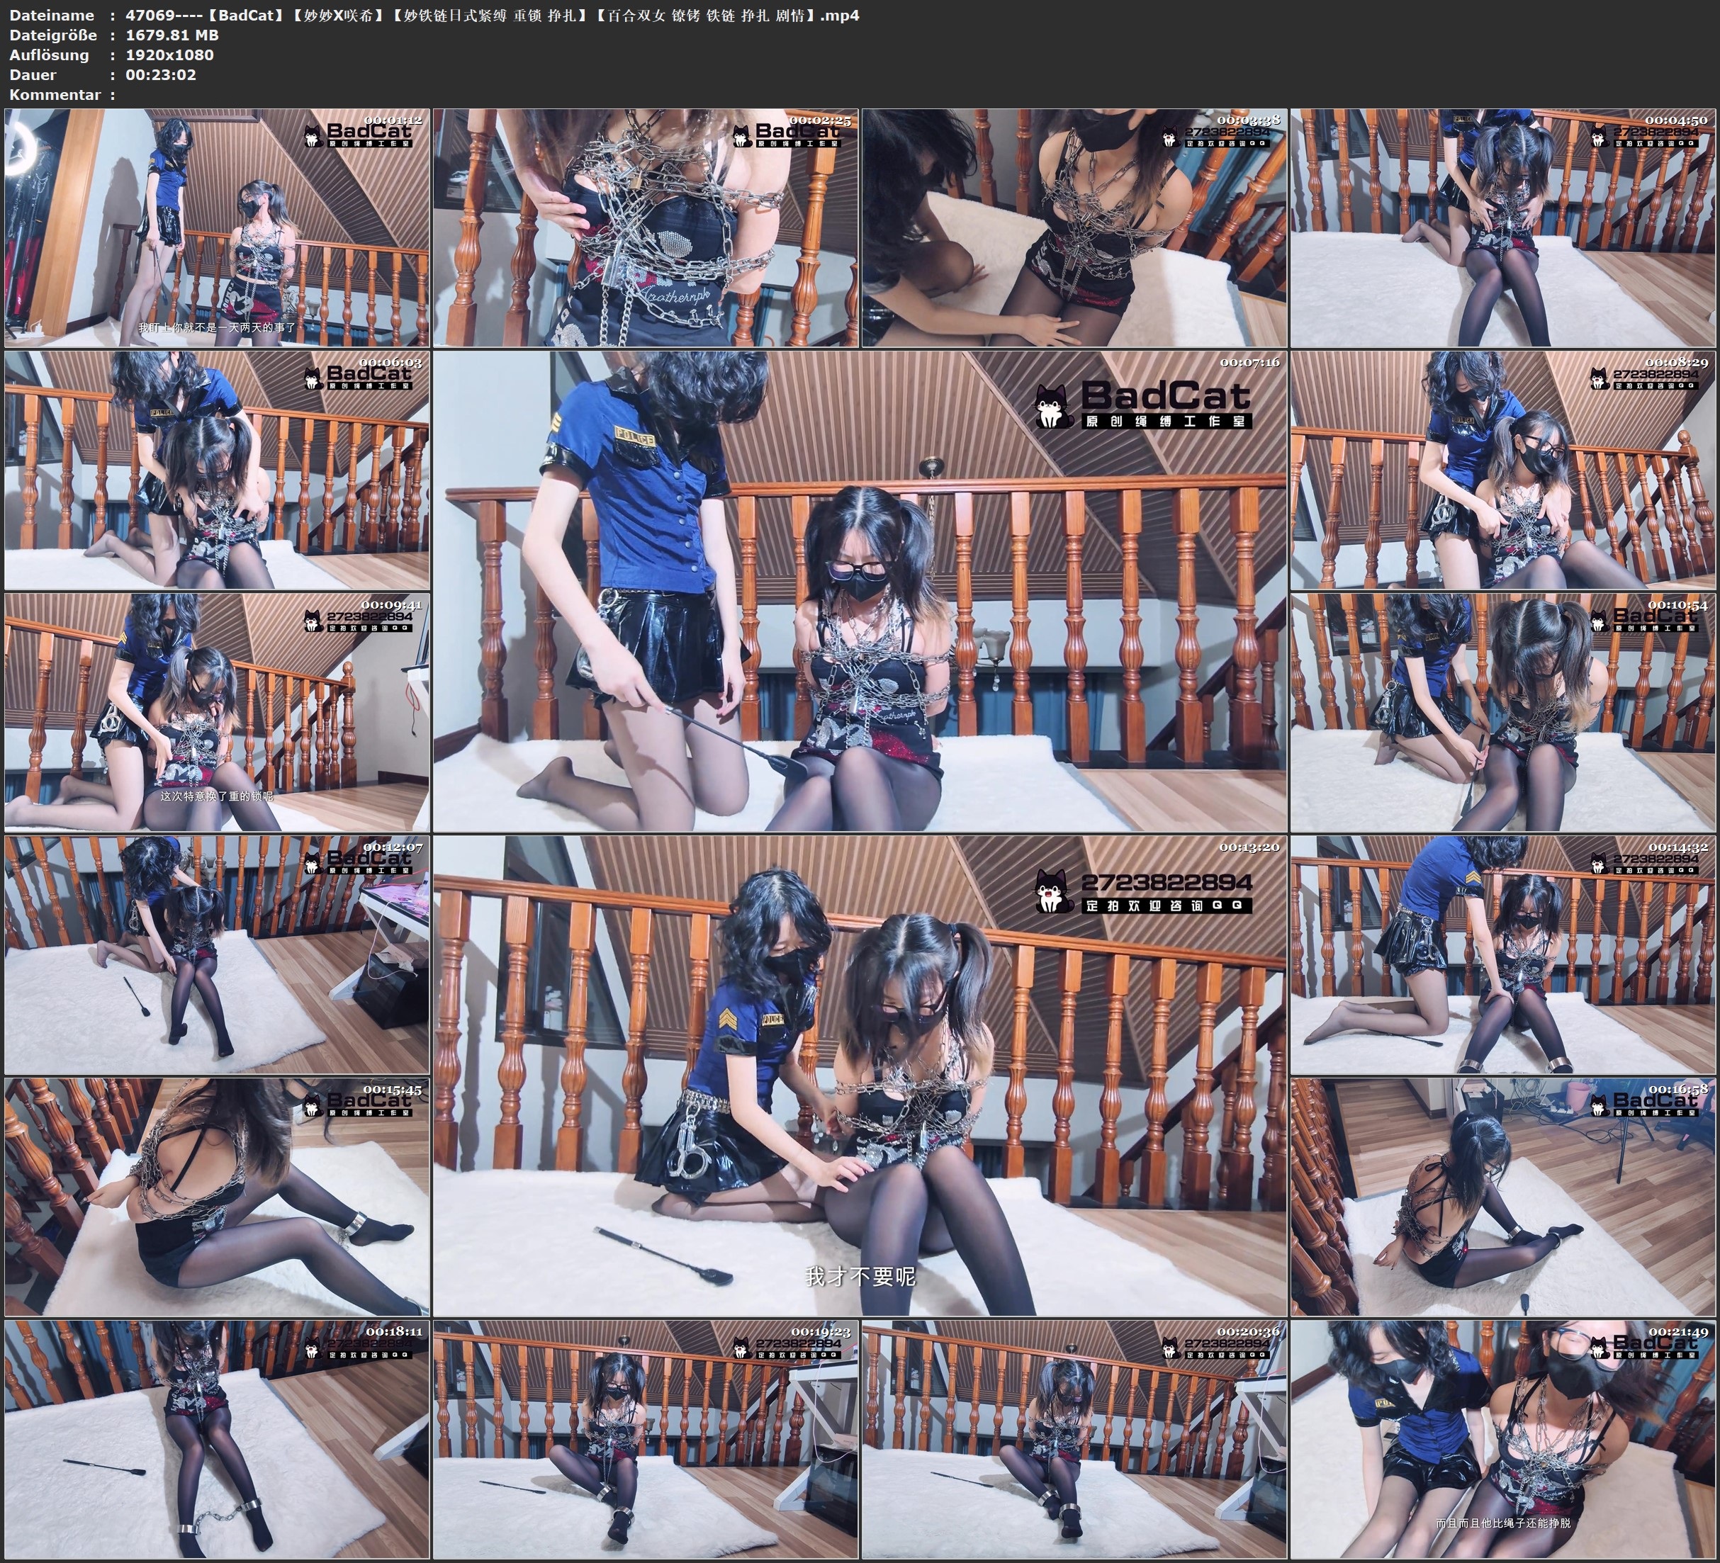Viewport: 1720px width, 1563px height.
Task: Click the Dateiname filename text
Action: click(493, 16)
